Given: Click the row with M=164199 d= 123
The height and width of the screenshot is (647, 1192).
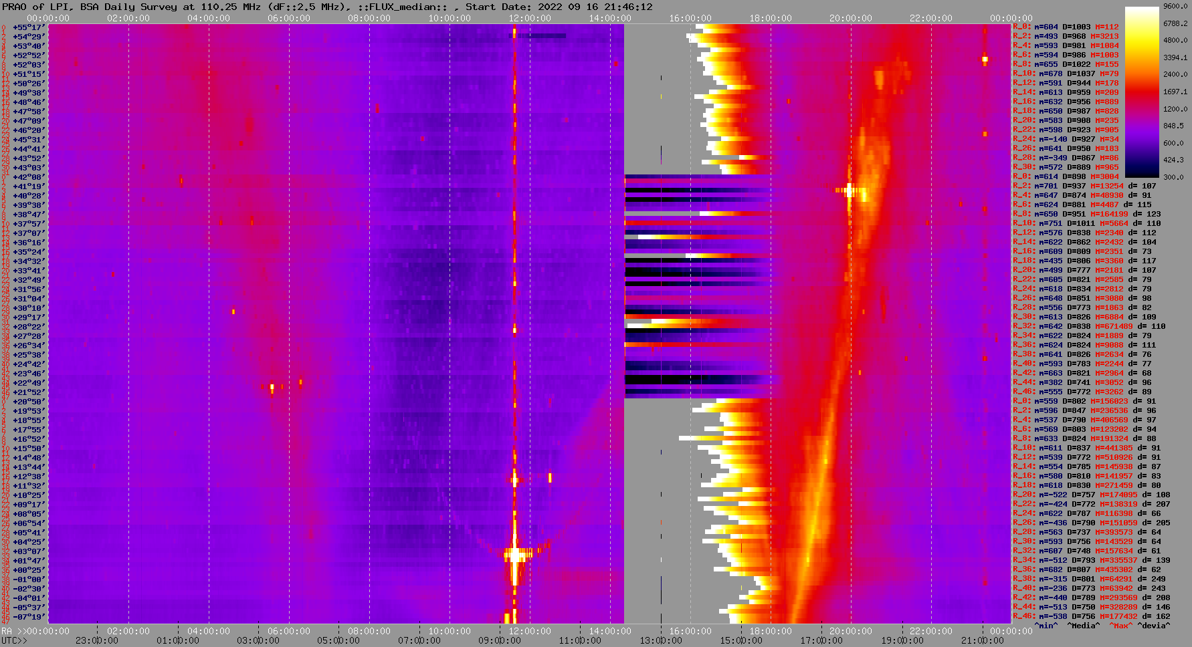Looking at the screenshot, I should click(1087, 214).
